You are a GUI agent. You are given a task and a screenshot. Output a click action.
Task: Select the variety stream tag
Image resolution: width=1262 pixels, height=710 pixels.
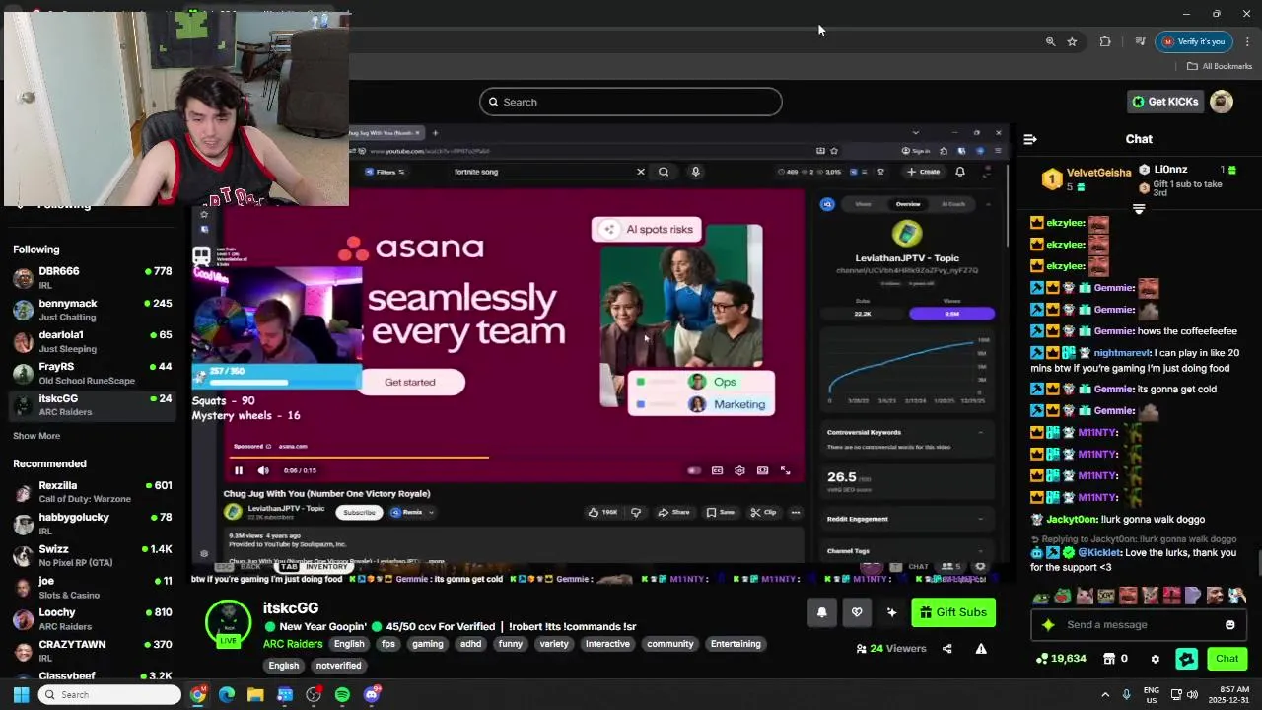click(554, 644)
